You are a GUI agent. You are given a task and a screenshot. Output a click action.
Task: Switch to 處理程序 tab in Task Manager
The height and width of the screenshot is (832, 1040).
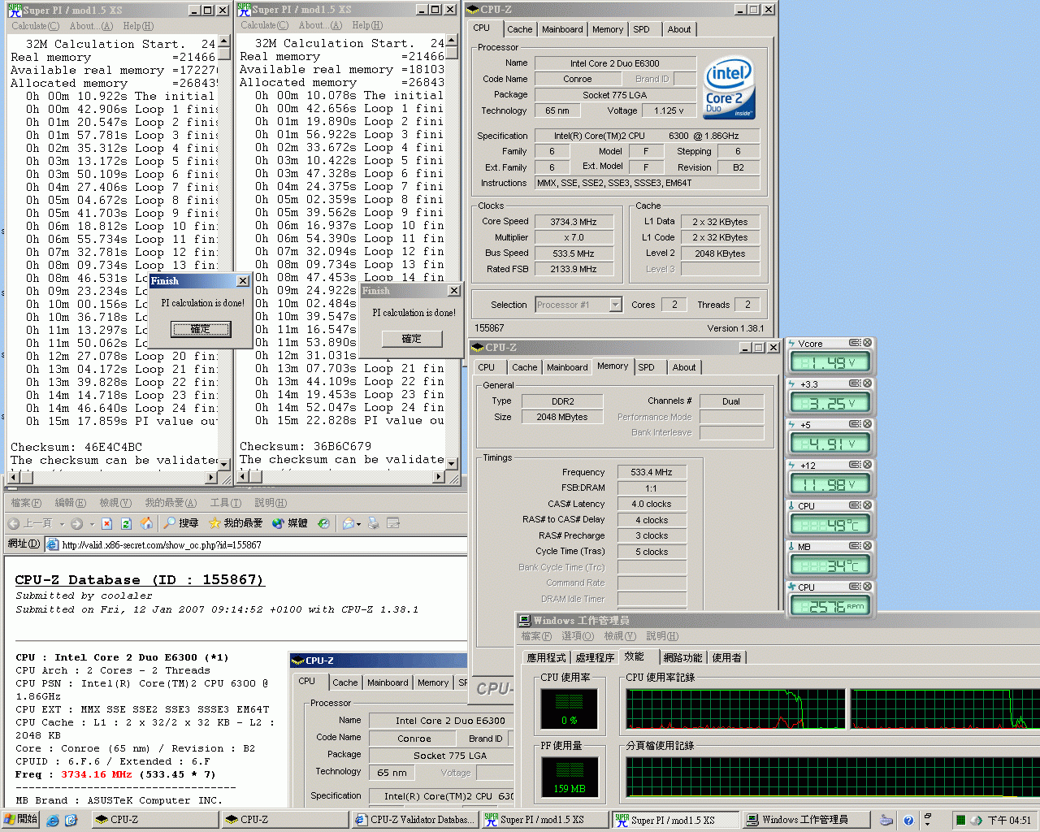point(595,657)
